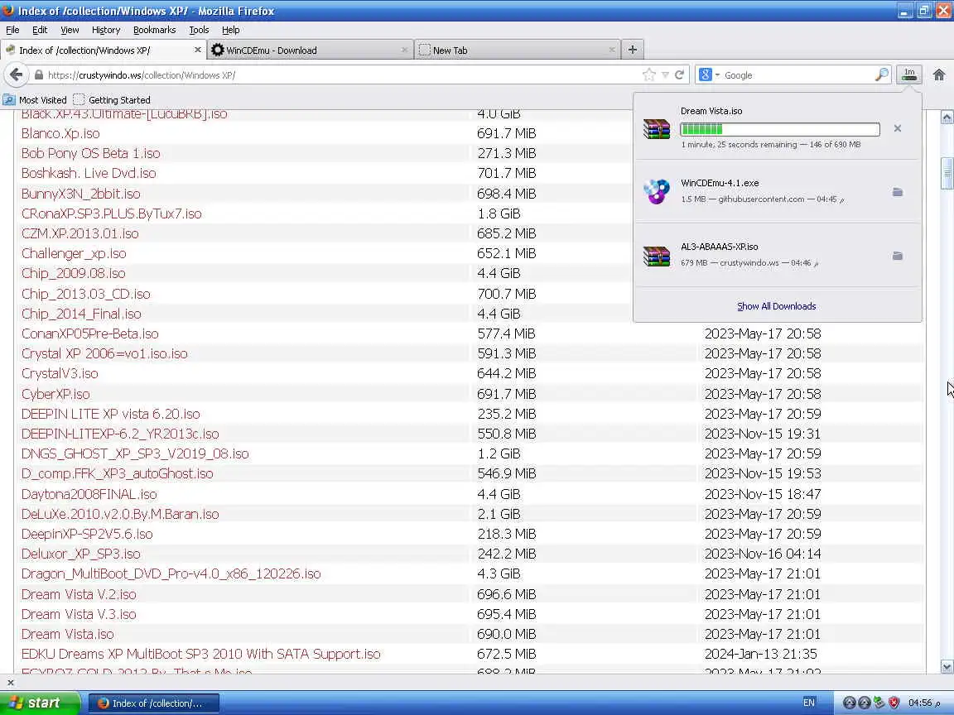Open the downloads panel toolbar button
This screenshot has height=715, width=954.
[x=909, y=74]
